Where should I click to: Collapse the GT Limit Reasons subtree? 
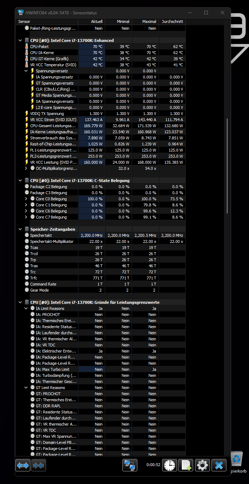tap(26, 388)
